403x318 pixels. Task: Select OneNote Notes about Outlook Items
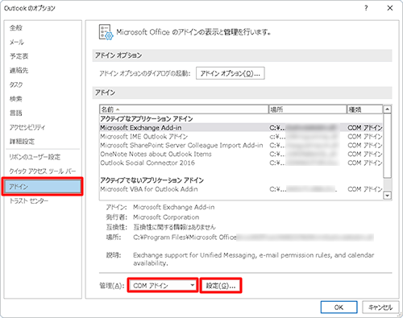click(241, 154)
